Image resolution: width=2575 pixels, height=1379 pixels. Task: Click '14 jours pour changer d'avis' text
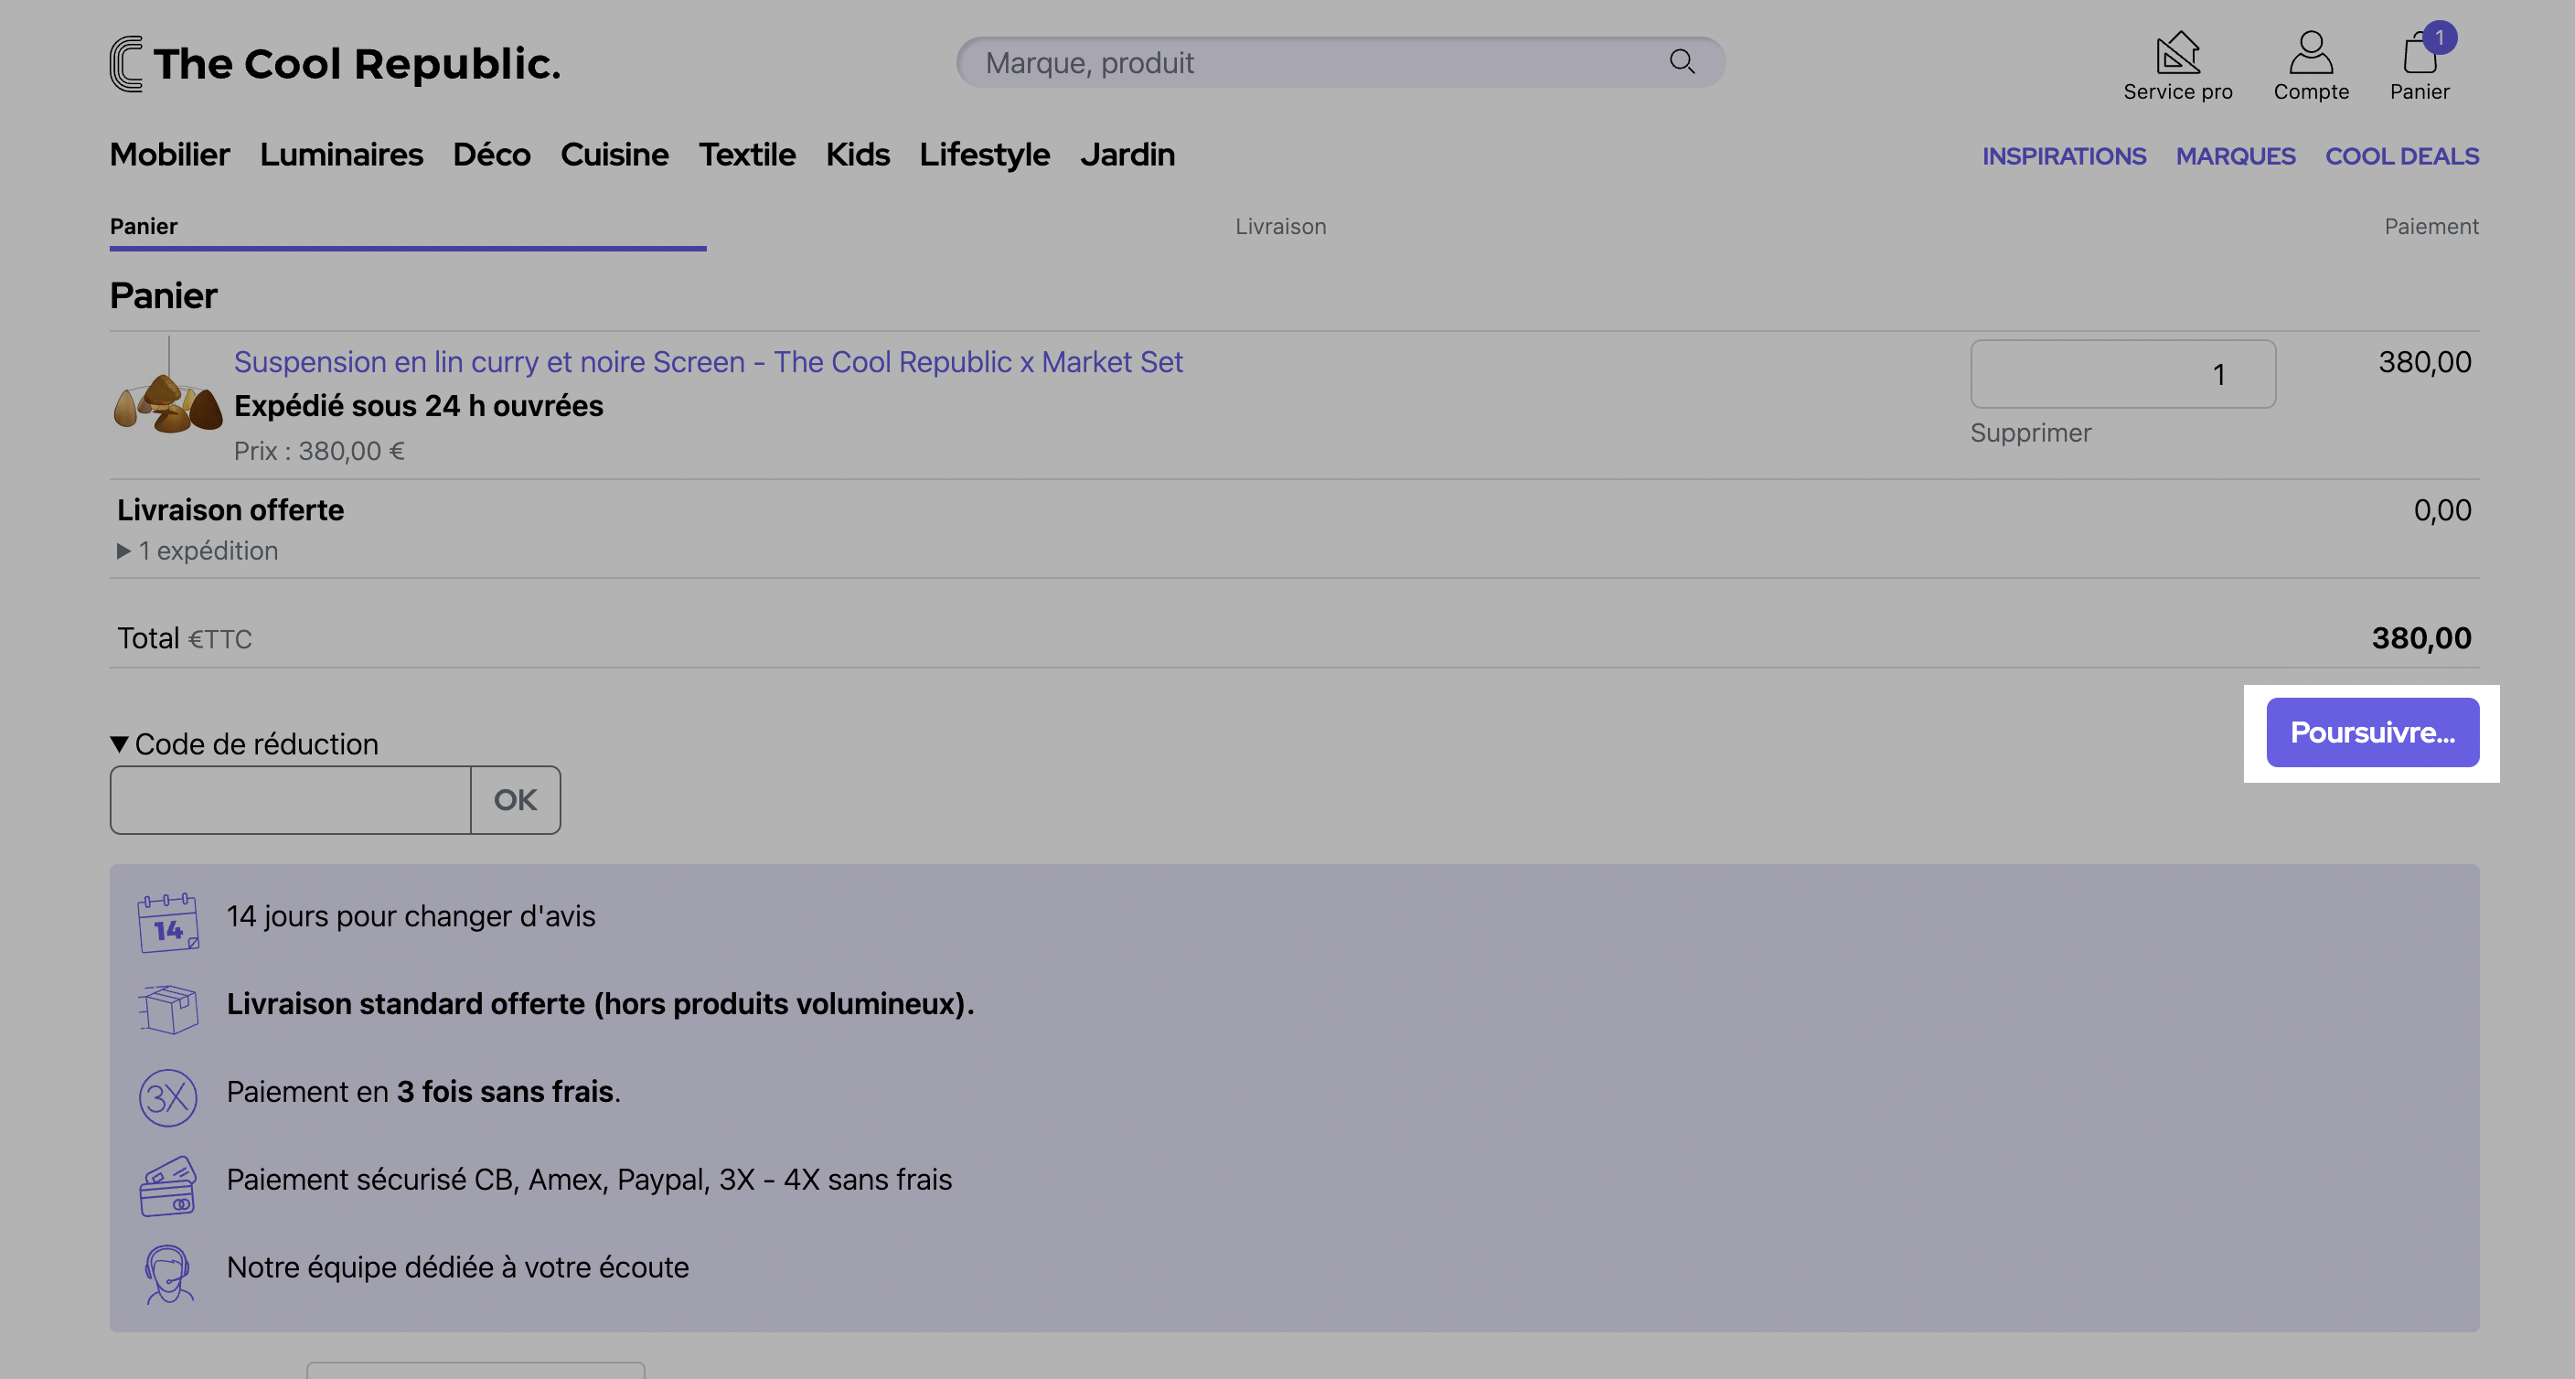(411, 917)
